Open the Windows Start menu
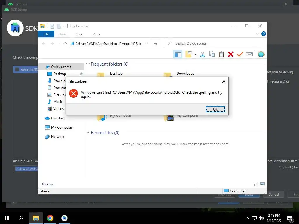Viewport: 299px width, 224px height. [7, 218]
